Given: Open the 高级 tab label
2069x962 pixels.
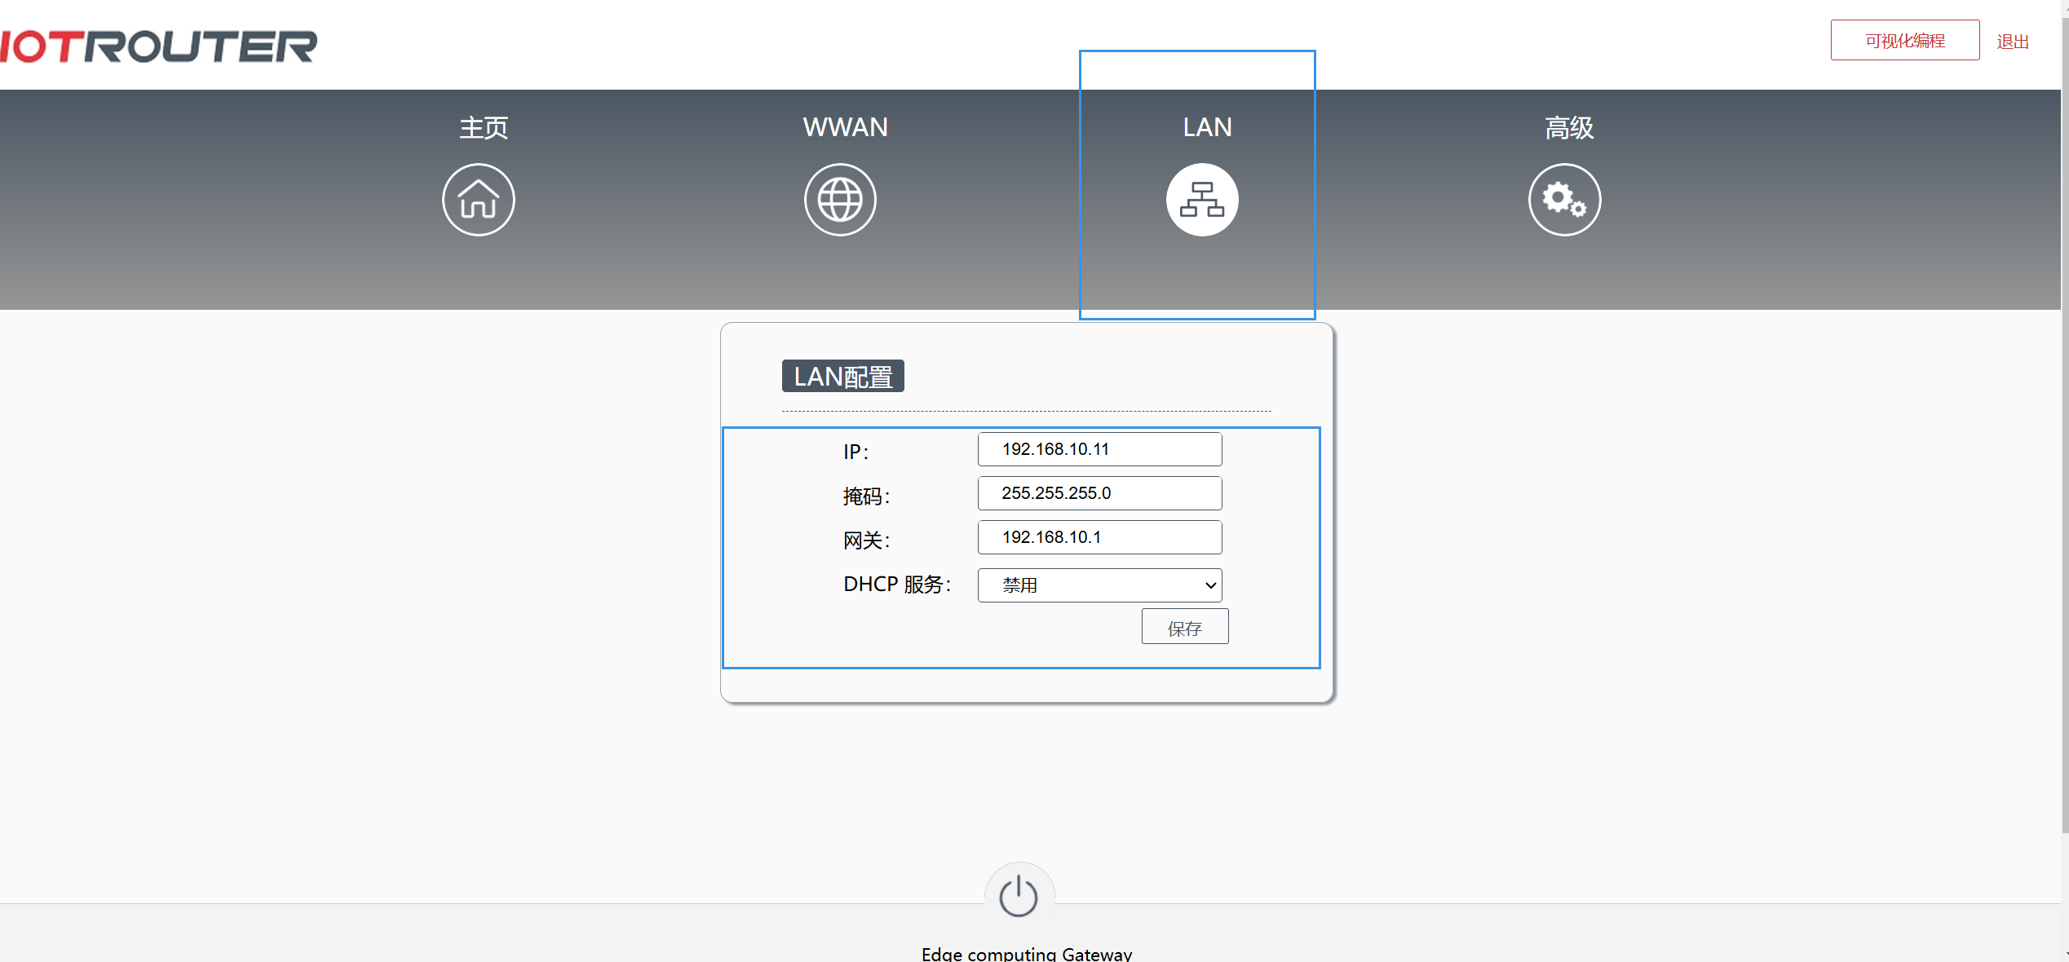Looking at the screenshot, I should 1568,128.
